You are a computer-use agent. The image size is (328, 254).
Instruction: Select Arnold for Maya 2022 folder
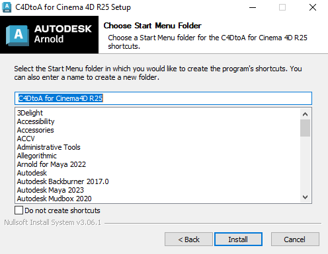[x=52, y=164]
